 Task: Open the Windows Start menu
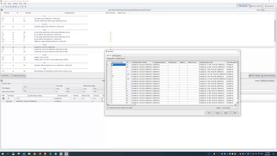3,154
